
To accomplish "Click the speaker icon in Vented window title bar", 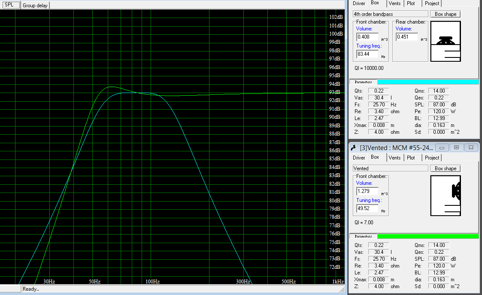I will point(353,147).
